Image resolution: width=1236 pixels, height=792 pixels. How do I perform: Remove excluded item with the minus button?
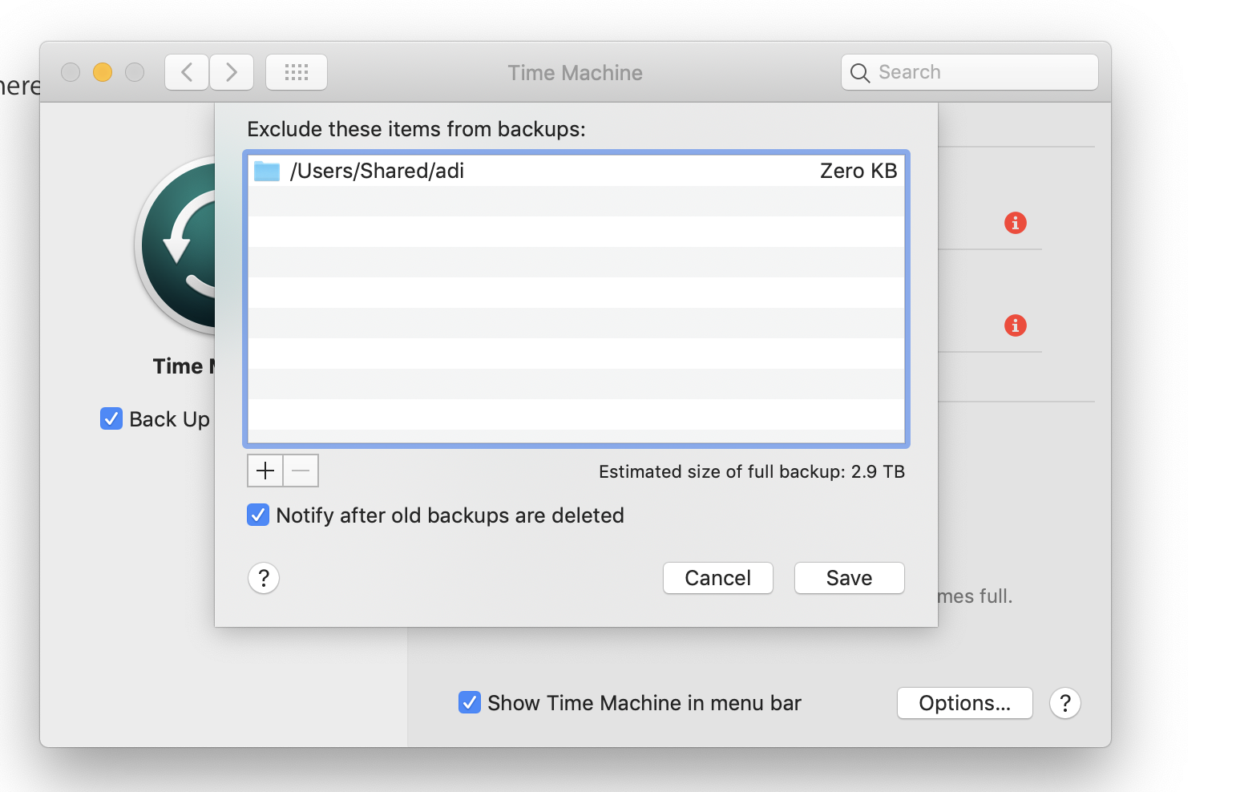coord(301,471)
